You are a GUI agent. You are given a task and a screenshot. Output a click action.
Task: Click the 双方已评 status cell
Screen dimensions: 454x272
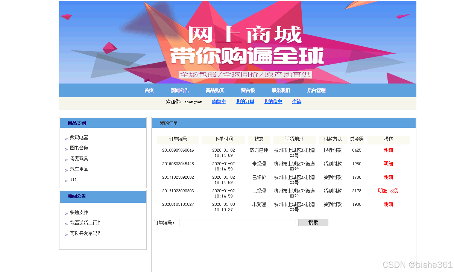tap(259, 150)
